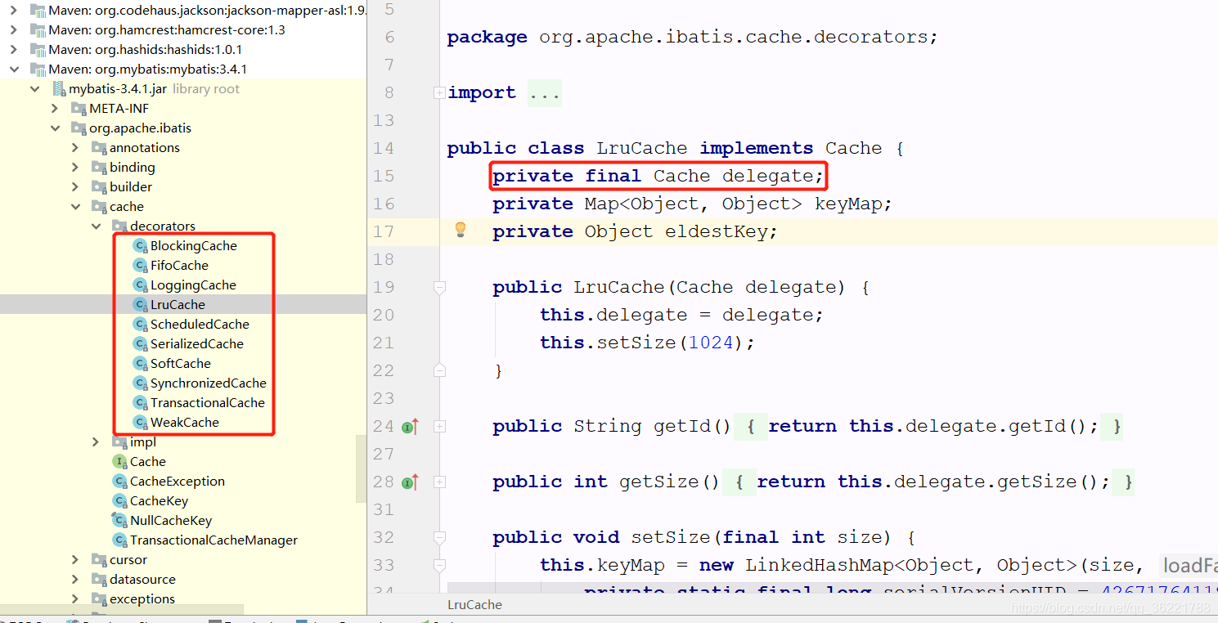
Task: Click the FifoCache class icon
Action: tap(140, 265)
